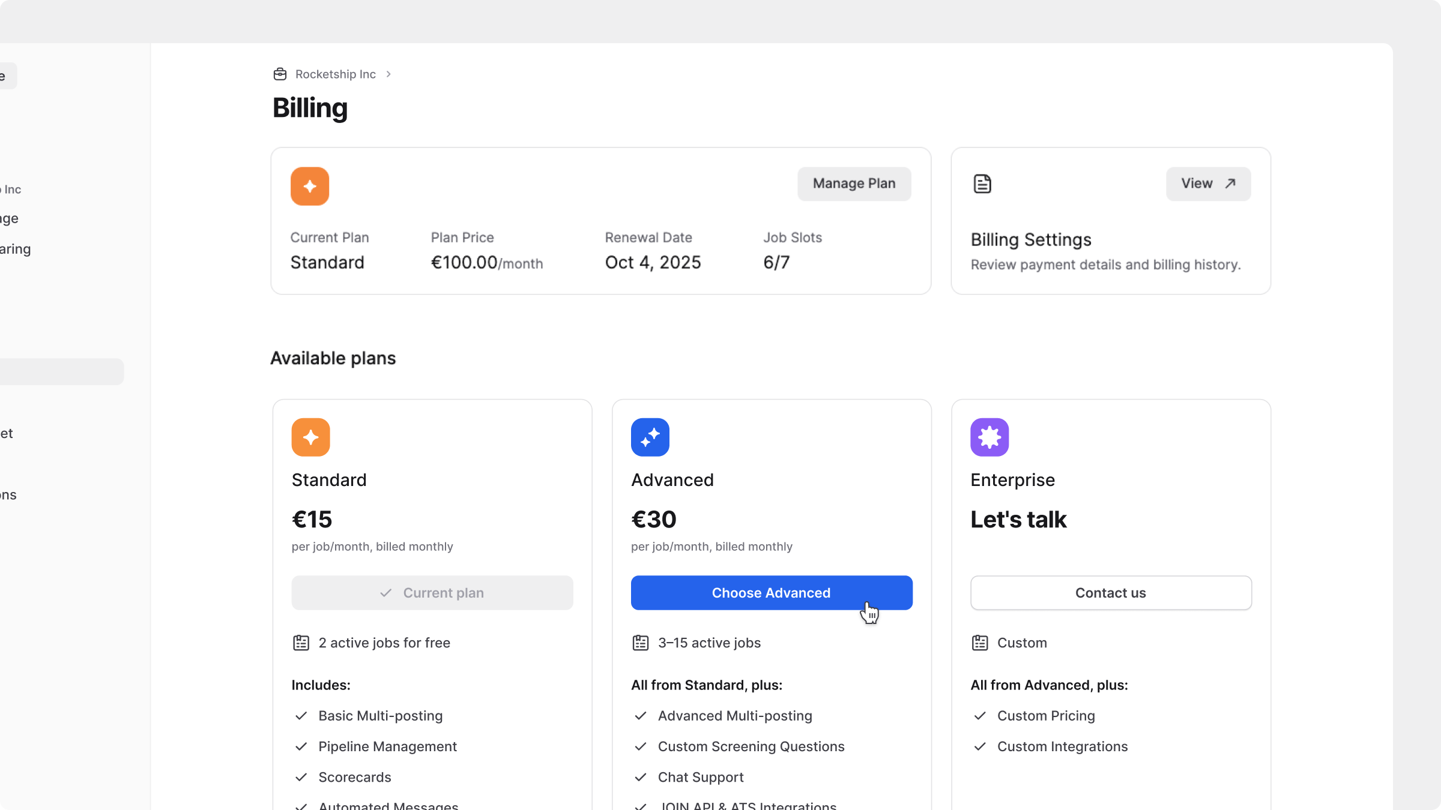This screenshot has width=1441, height=810.
Task: Click the job list icon next to 3–15 active jobs
Action: pyautogui.click(x=641, y=643)
